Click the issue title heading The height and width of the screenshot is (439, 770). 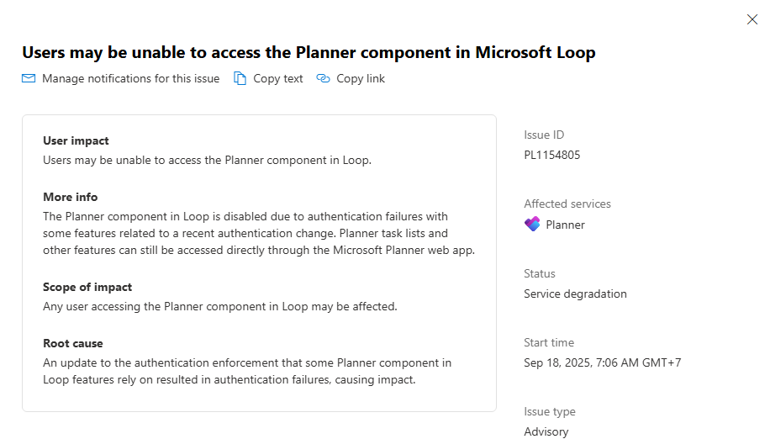pos(309,52)
